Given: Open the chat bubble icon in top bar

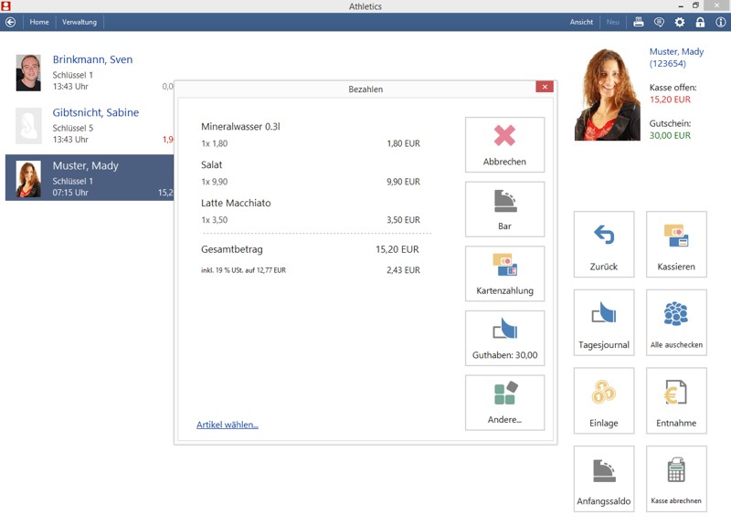Looking at the screenshot, I should [659, 22].
